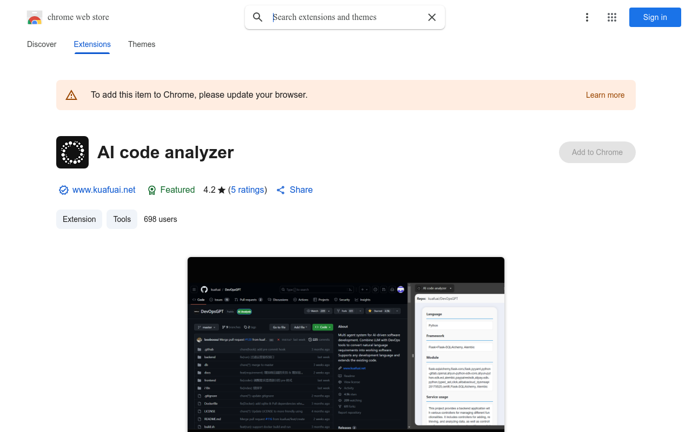This screenshot has height=432, width=692.
Task: Click the update your browser banner message
Action: (199, 95)
